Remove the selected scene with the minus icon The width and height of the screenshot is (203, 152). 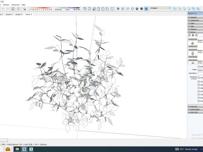pyautogui.click(x=196, y=35)
